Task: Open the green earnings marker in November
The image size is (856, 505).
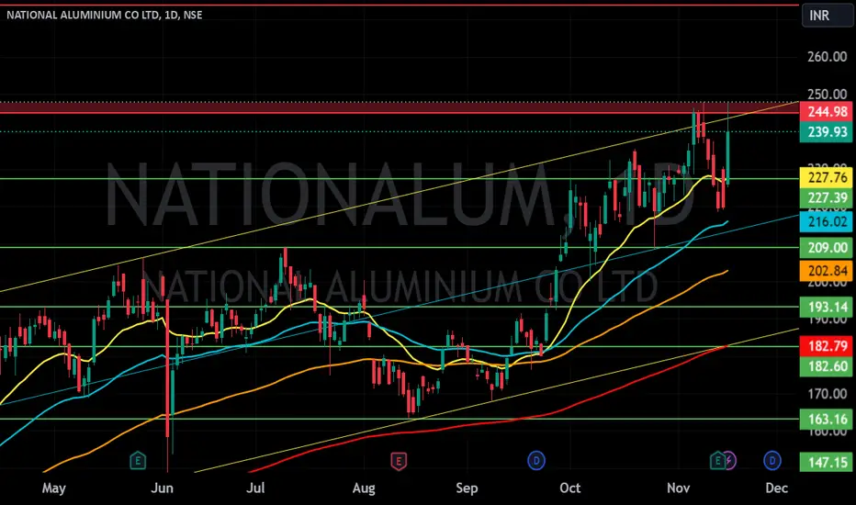Action: pos(717,461)
